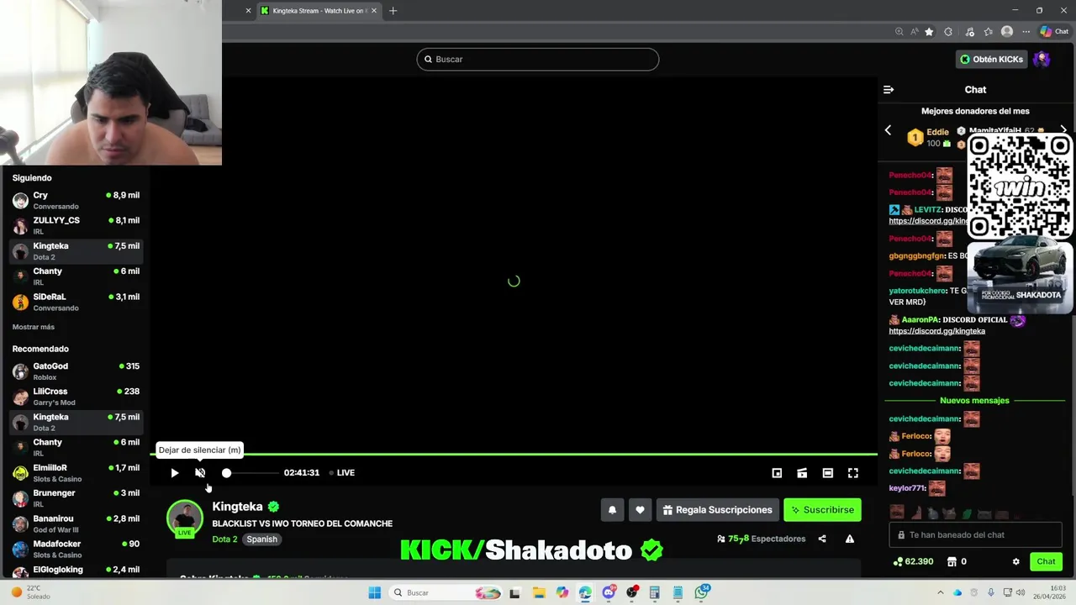Click the green Chat send button
The height and width of the screenshot is (605, 1076).
coord(1046,561)
